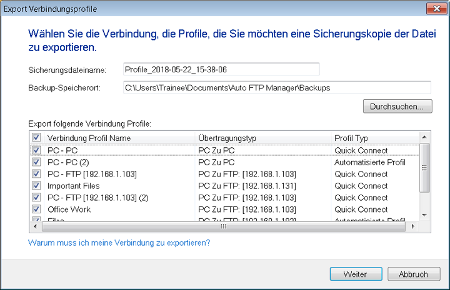Click the list's vertical scroll up arrow
Viewport: 450px width, 290px height.
point(424,137)
